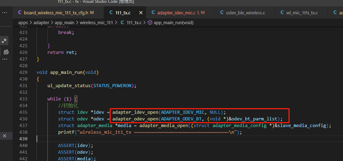
Task: Expand the apps breadcrumb segment
Action: pos(23,22)
